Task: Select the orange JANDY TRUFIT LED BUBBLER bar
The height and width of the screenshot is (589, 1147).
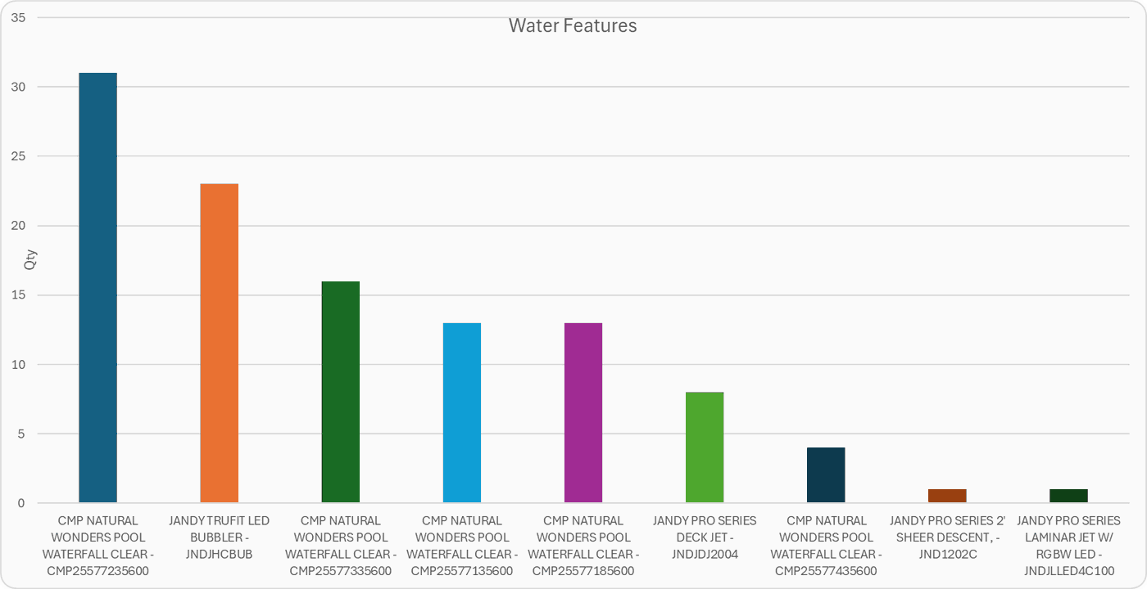Action: (219, 342)
